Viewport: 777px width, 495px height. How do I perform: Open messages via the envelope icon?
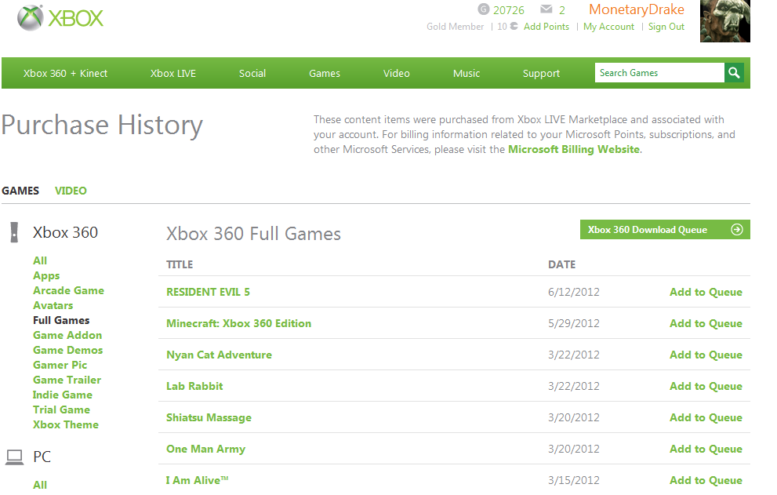click(x=546, y=9)
